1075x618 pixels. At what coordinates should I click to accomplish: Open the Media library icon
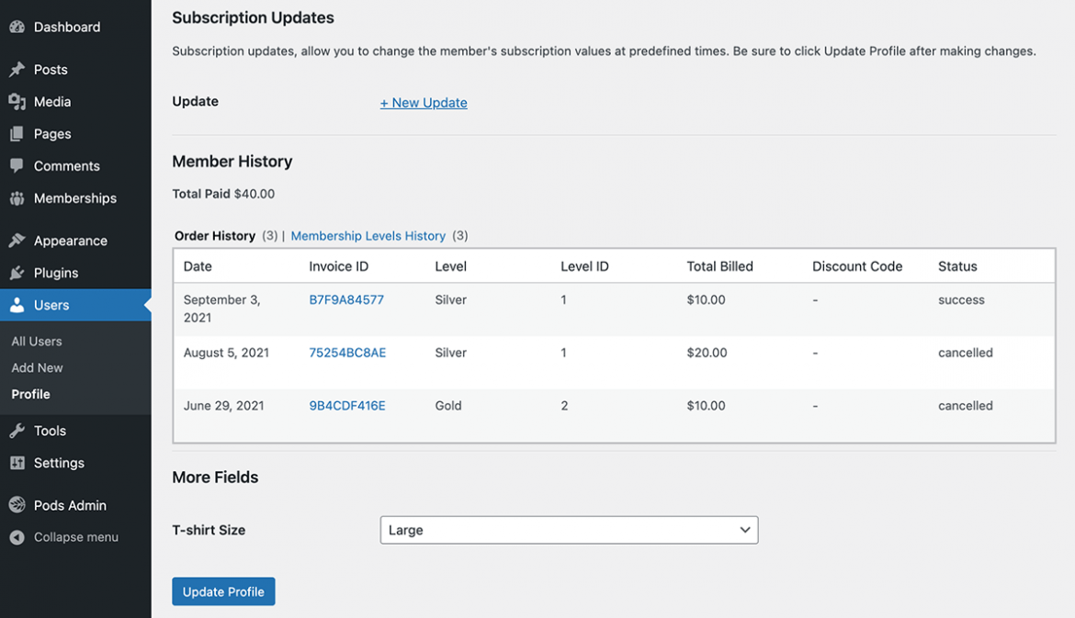17,101
